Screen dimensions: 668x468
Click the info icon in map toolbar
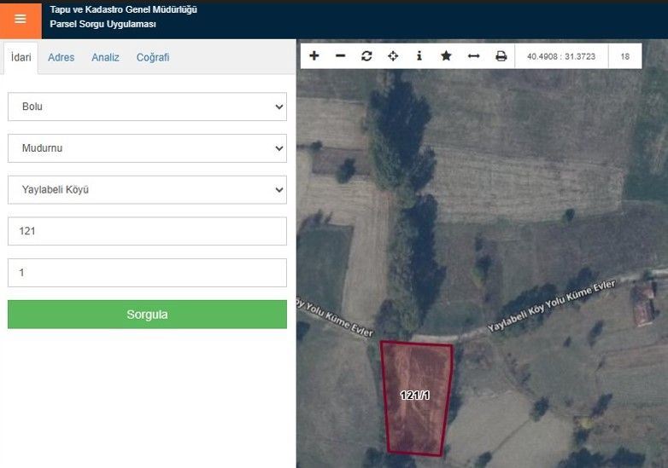[x=419, y=56]
